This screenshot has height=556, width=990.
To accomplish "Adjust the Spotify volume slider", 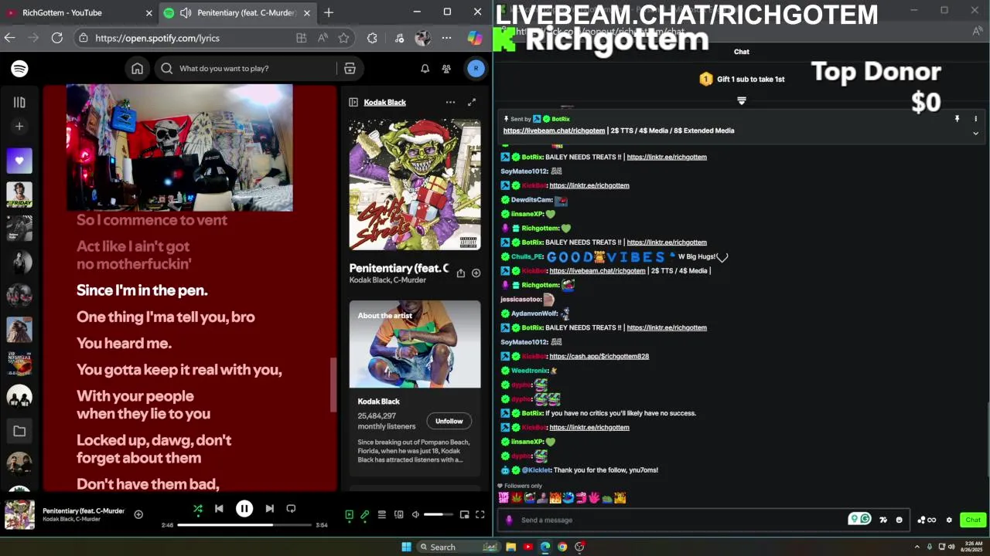I will (438, 514).
